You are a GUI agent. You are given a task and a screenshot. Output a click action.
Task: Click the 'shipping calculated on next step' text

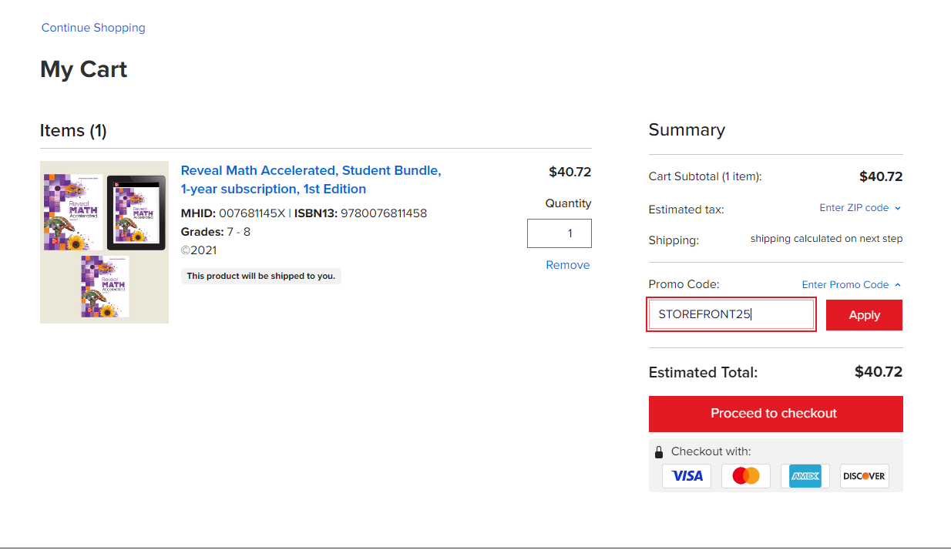tap(826, 239)
